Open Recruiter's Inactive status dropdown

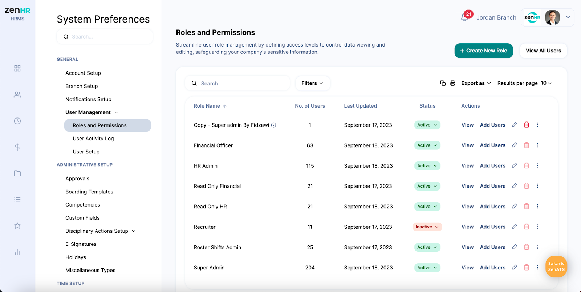[427, 227]
